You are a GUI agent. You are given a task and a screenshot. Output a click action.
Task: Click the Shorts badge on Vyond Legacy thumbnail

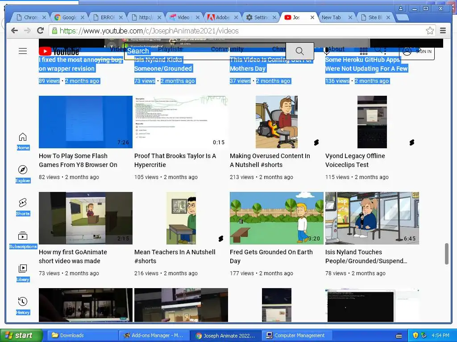pos(412,142)
